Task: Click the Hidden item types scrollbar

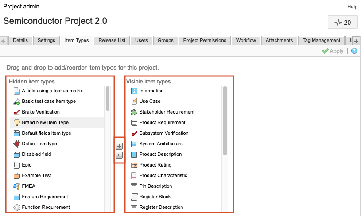Action: (108, 98)
